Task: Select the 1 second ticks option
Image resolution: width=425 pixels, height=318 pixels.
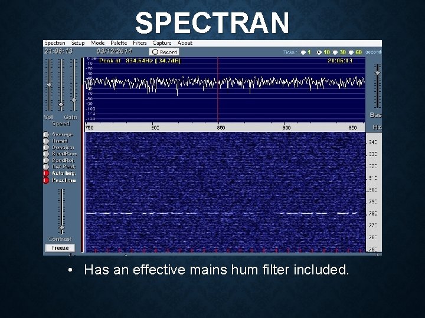Action: click(303, 52)
